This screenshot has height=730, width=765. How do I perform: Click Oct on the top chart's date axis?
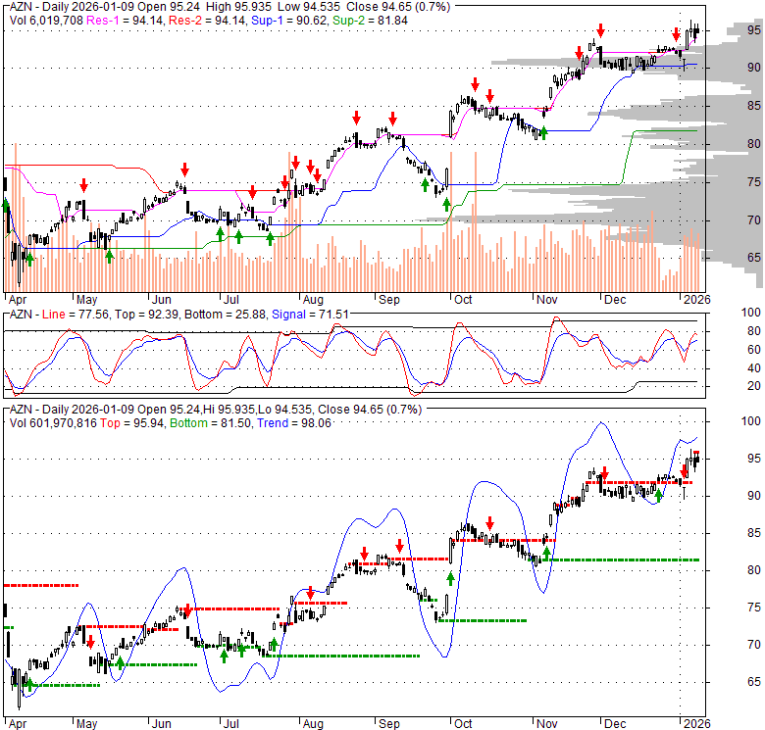463,299
